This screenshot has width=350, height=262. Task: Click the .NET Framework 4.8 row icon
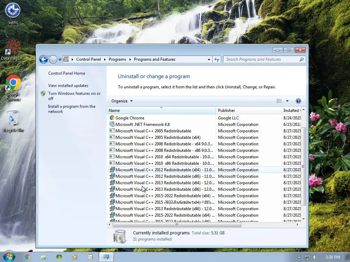coord(112,124)
